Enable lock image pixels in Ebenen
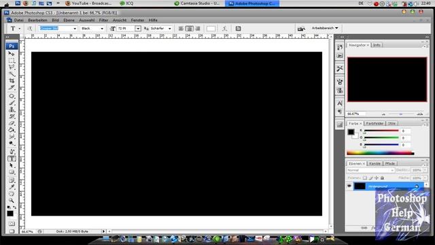435x245 pixels. tap(370, 178)
